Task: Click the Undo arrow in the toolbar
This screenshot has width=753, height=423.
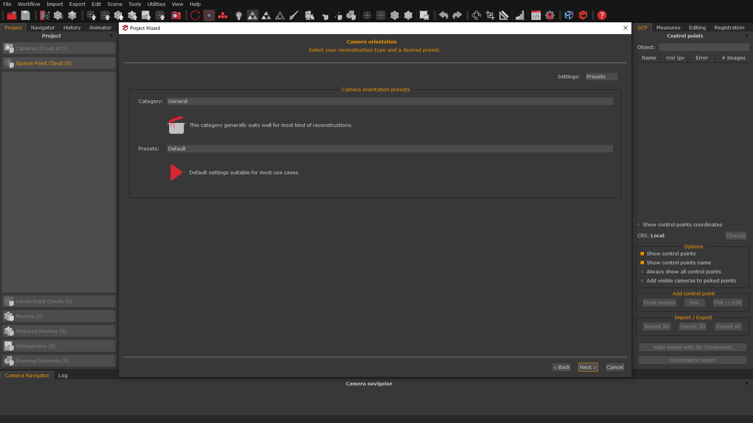Action: [443, 15]
